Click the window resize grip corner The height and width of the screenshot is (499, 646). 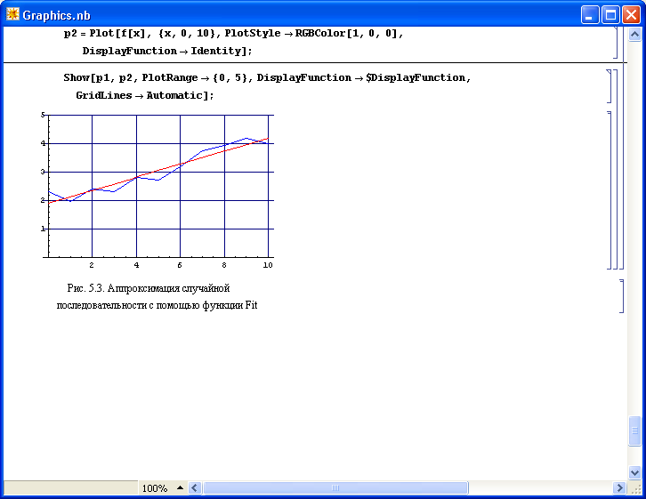[635, 488]
